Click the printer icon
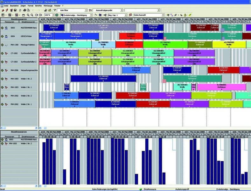 (x=24, y=10)
